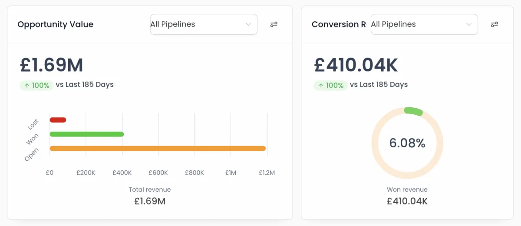Click the green Won bar
Image resolution: width=521 pixels, height=226 pixels.
coord(87,134)
